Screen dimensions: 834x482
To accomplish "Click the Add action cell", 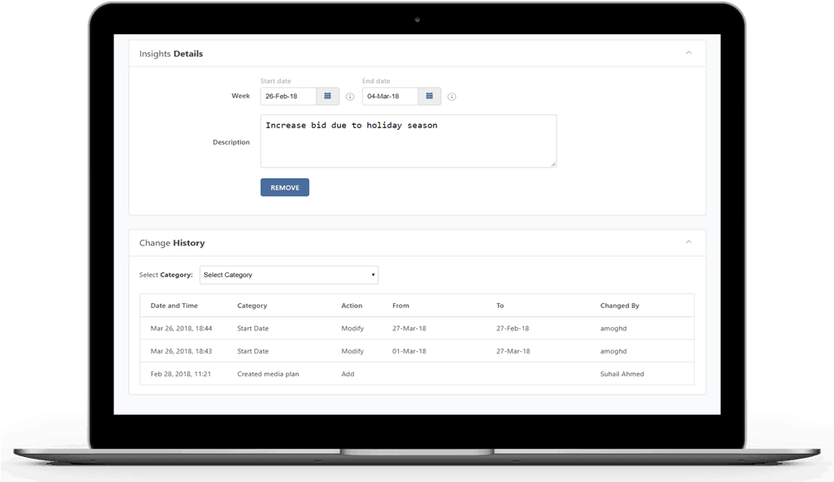I will coord(348,374).
